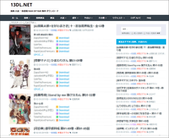The width and height of the screenshot is (169, 138).
Task: Click the folder icon before 一般漫画
Action: click(x=47, y=133)
